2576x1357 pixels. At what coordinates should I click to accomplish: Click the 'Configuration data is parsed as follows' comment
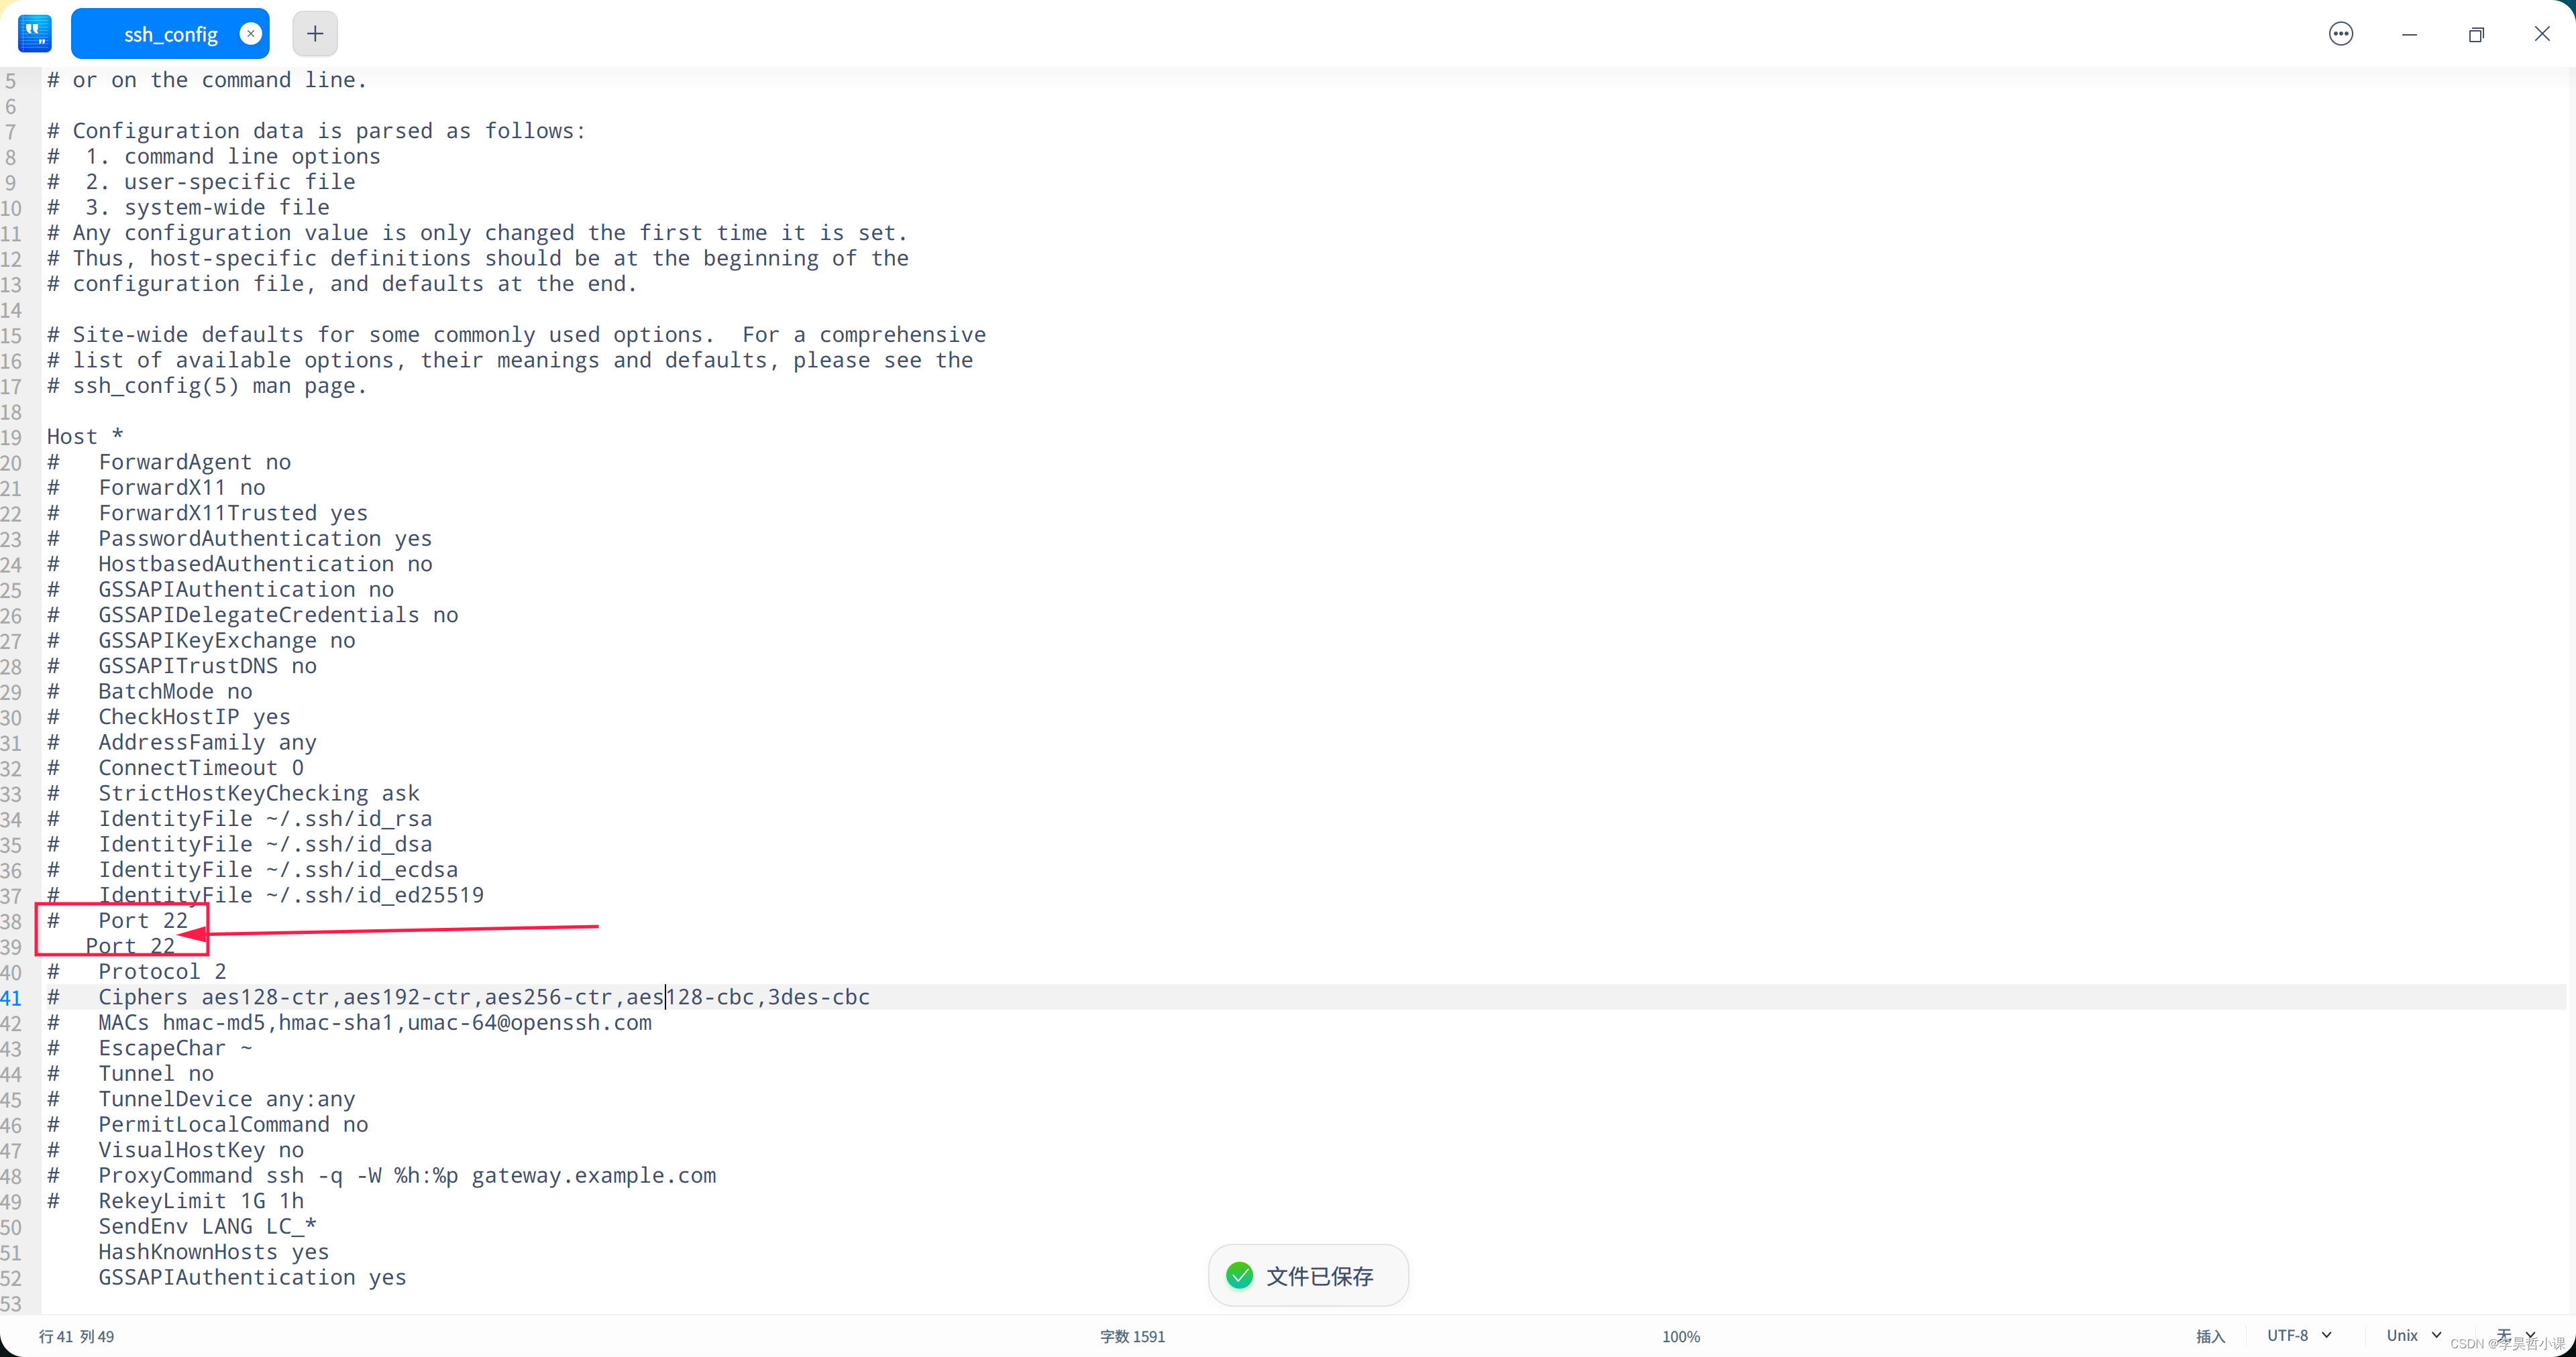(316, 131)
